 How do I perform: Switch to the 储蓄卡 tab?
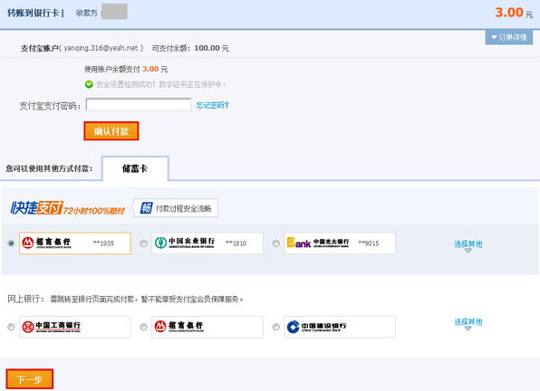pos(135,168)
